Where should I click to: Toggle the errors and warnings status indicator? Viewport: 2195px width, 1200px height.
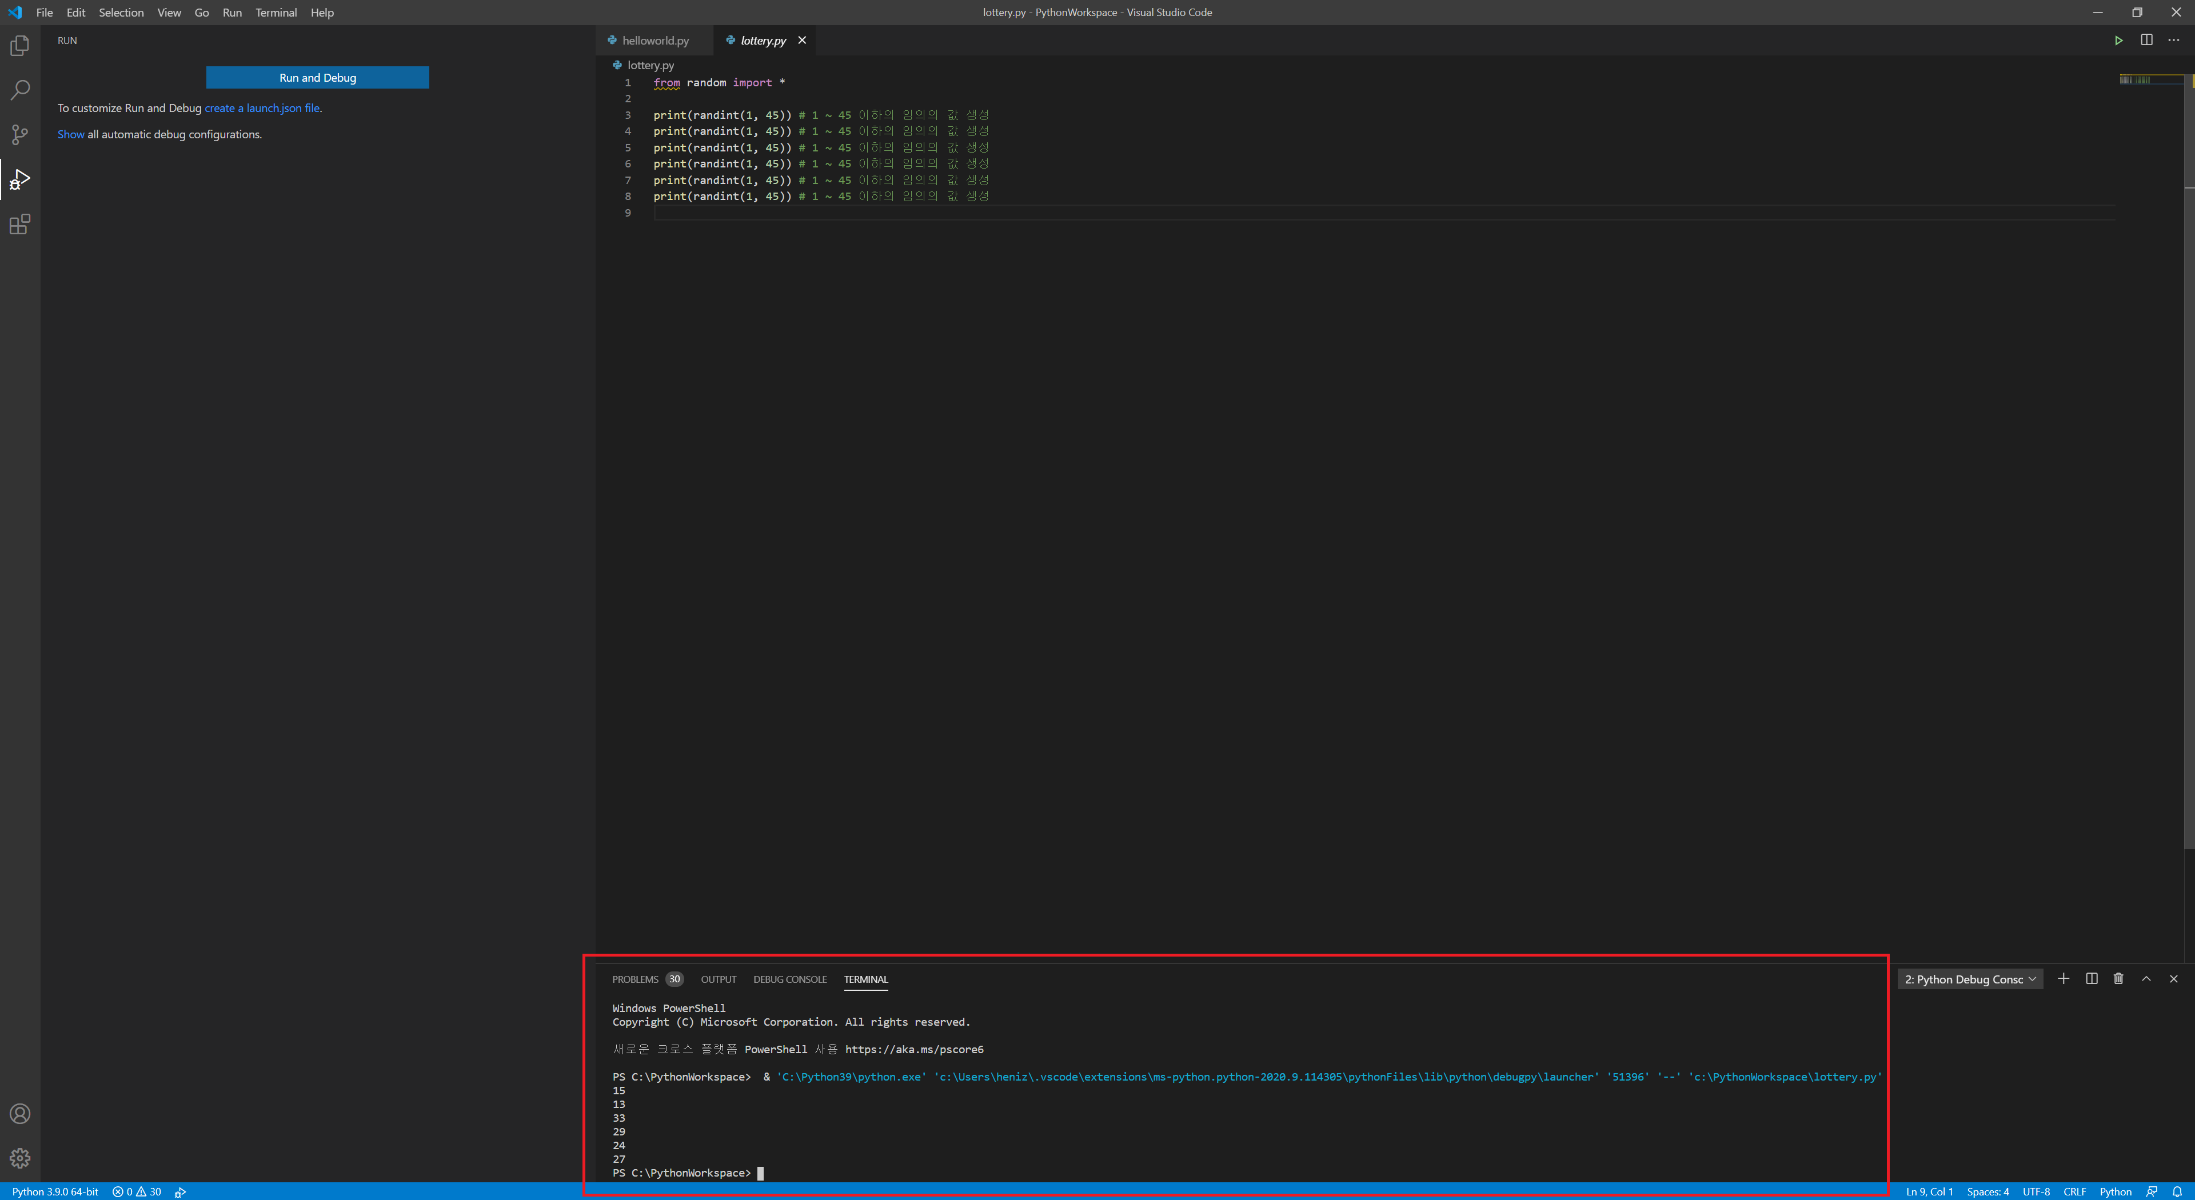pyautogui.click(x=137, y=1191)
